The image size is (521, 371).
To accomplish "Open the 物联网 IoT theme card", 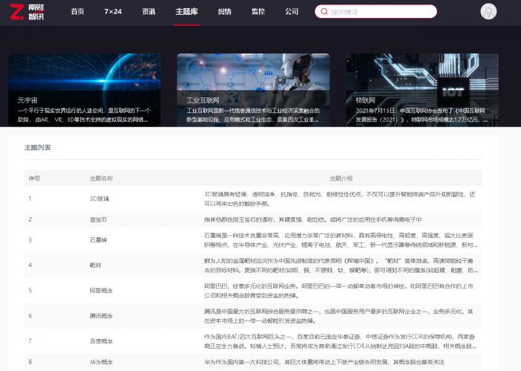I will (x=422, y=90).
